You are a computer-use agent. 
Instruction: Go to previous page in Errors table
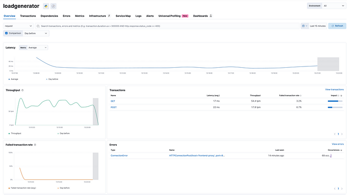(x=334, y=188)
